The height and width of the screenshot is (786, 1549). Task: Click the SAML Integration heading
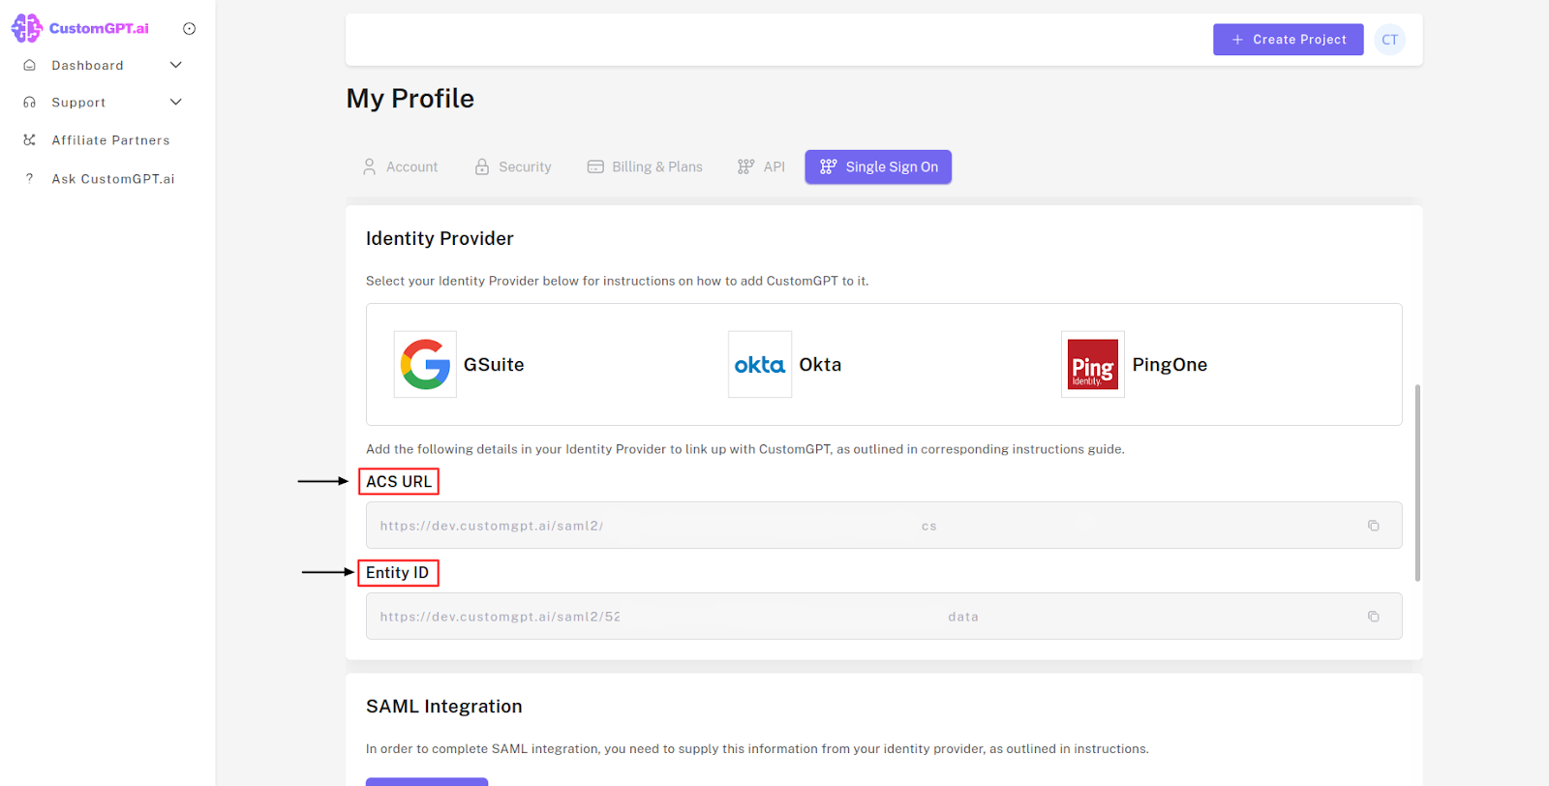tap(444, 707)
